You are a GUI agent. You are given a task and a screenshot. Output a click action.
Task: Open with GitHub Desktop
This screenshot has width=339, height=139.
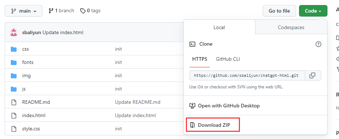(x=224, y=106)
